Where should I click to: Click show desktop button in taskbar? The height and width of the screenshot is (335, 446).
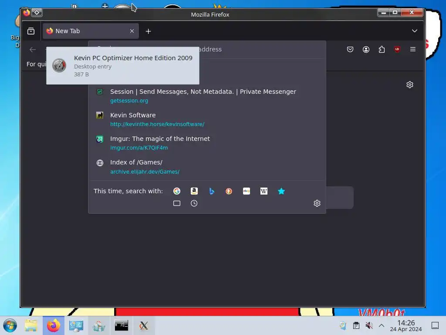point(435,325)
